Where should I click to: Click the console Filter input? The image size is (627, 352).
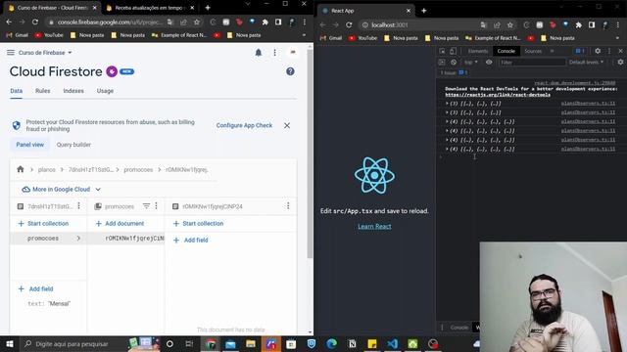pos(532,63)
